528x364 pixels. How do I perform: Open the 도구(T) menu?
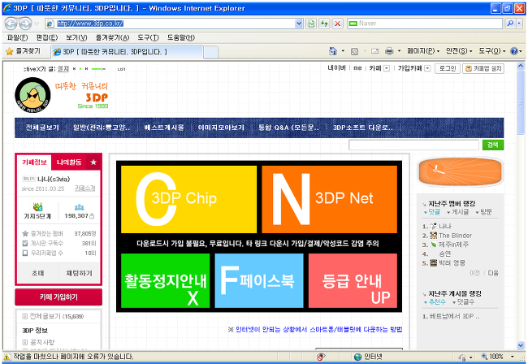148,37
